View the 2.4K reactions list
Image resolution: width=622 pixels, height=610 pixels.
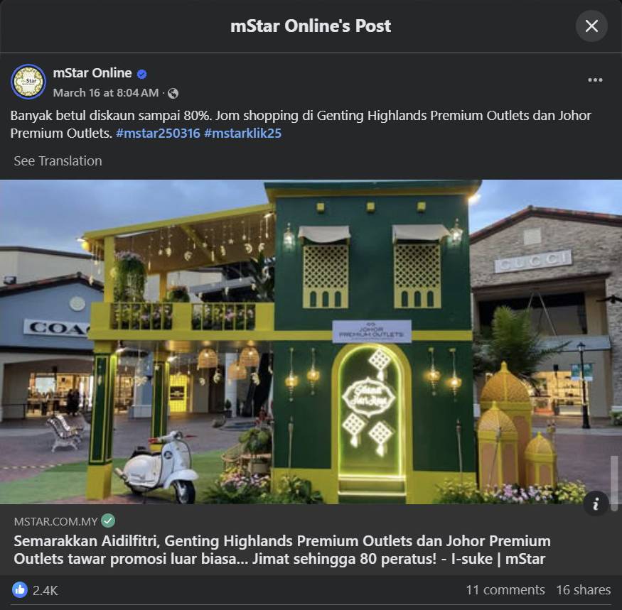(45, 590)
